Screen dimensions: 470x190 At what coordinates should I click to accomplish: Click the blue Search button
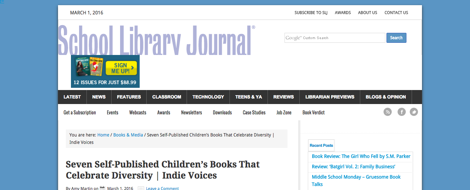(396, 38)
